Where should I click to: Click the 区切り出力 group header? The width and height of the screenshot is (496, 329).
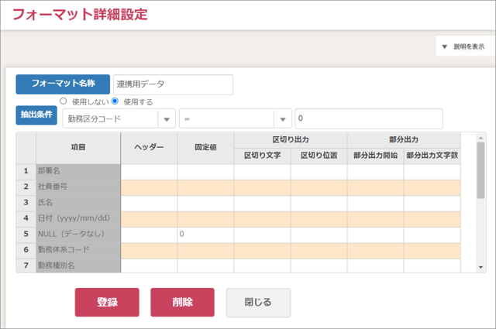291,140
